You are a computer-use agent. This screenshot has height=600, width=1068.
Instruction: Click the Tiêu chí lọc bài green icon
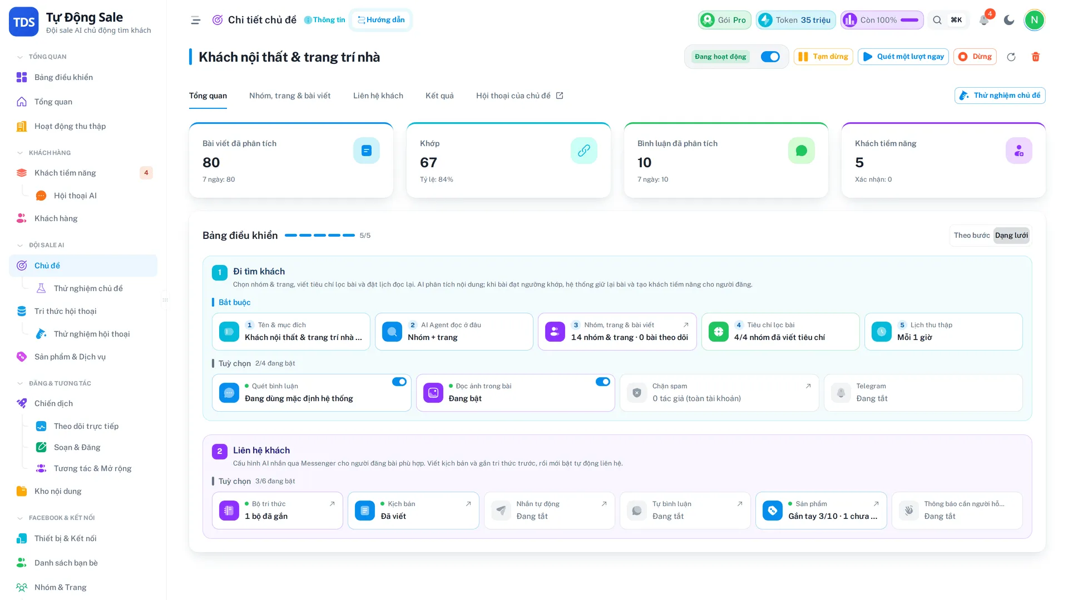(719, 332)
